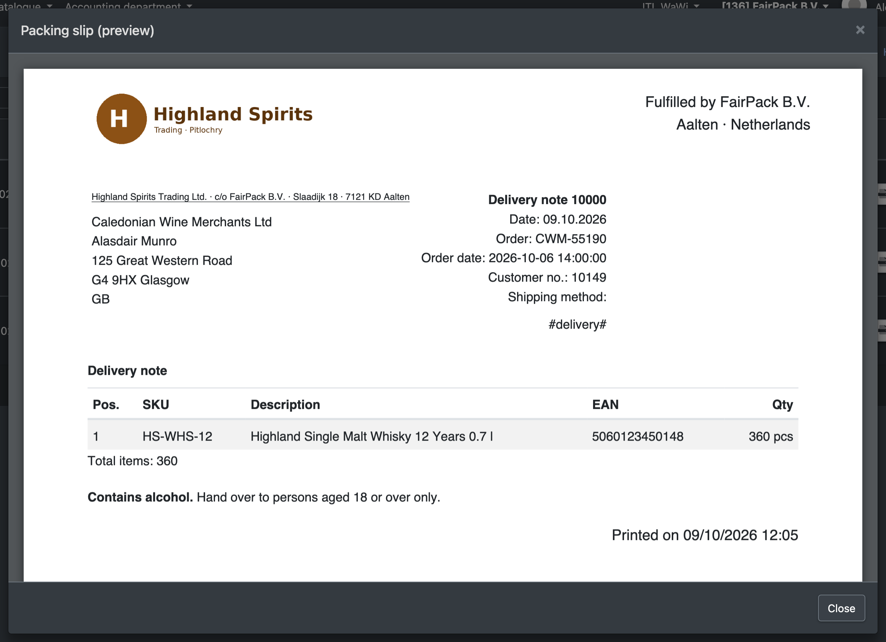Viewport: 886px width, 642px height.
Task: Select 'Order: CWM-55190' line
Action: tap(551, 239)
